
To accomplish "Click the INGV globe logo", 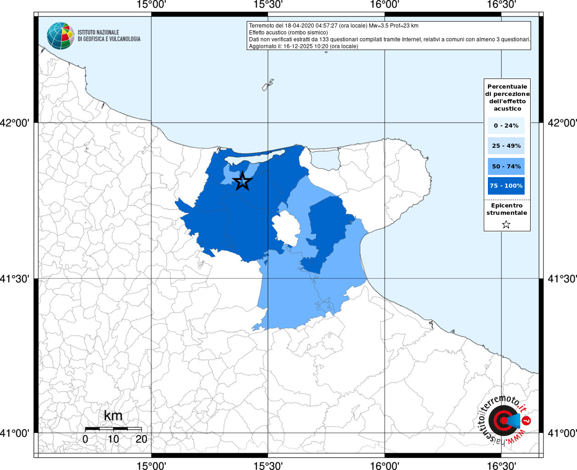I will (x=60, y=36).
